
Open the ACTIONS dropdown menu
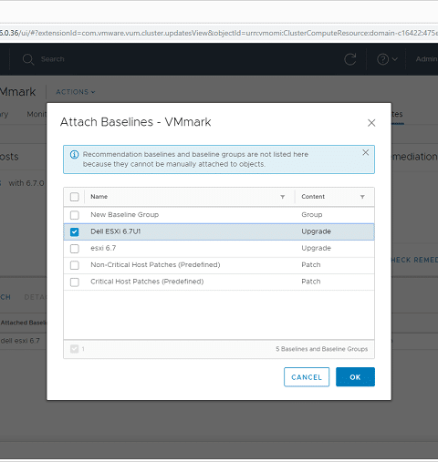coord(76,92)
